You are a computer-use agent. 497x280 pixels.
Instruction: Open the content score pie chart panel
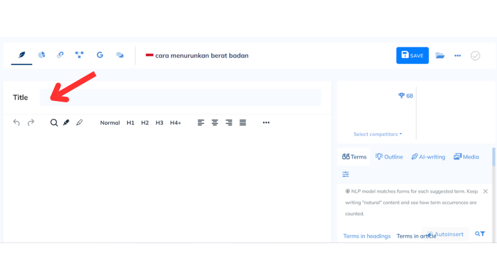pos(41,55)
